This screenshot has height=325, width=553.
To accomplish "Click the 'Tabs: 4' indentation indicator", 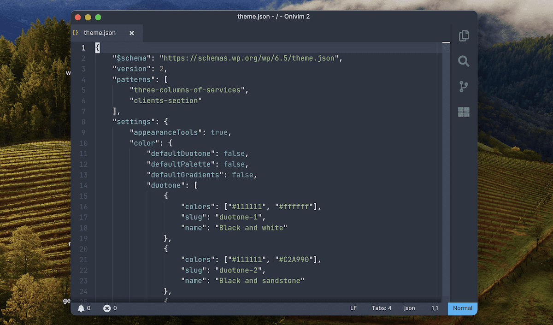I will pos(382,308).
